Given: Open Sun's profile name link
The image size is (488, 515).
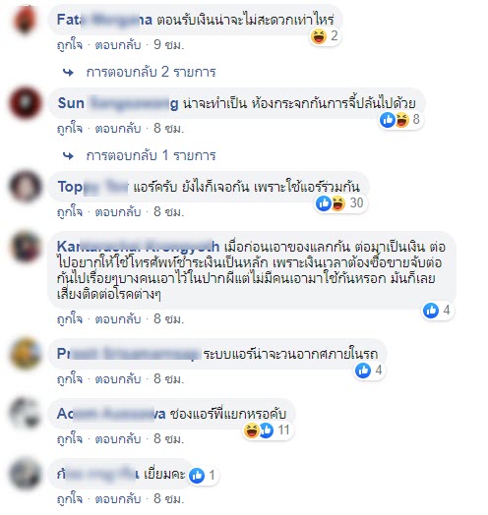Looking at the screenshot, I should (118, 103).
